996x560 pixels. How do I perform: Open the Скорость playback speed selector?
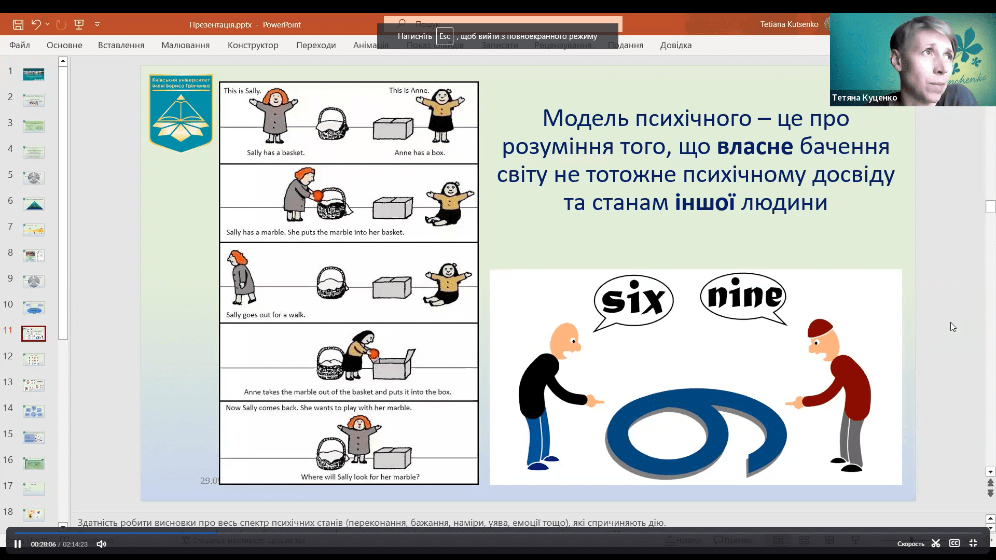pos(911,543)
